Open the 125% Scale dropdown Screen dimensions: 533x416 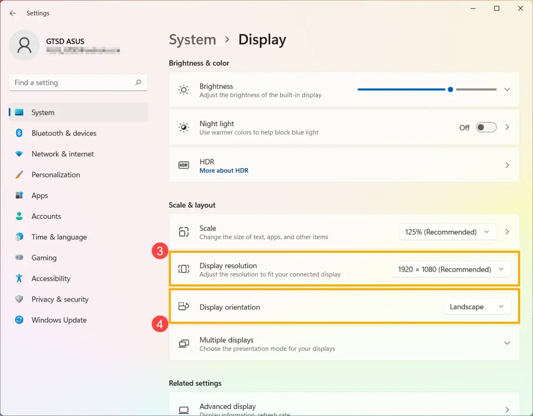point(448,232)
